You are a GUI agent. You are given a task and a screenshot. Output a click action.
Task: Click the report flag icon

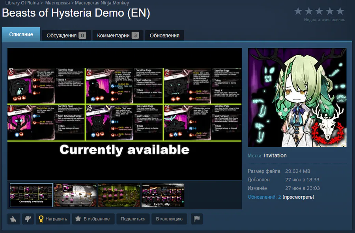point(197,219)
